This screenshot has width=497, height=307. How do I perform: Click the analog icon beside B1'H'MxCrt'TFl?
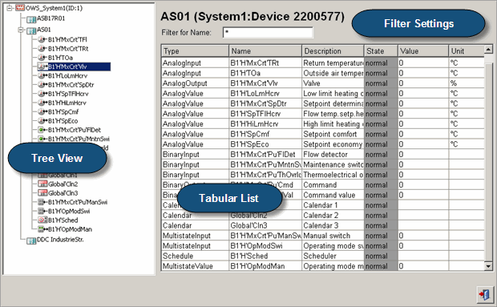tap(42, 39)
